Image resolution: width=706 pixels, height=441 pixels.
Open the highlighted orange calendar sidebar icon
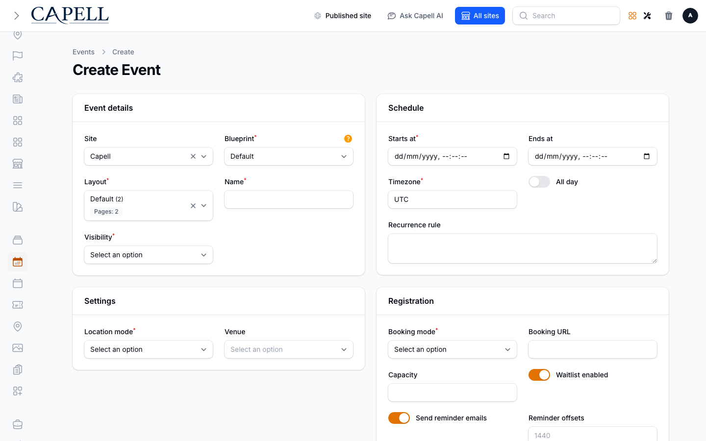(x=18, y=262)
